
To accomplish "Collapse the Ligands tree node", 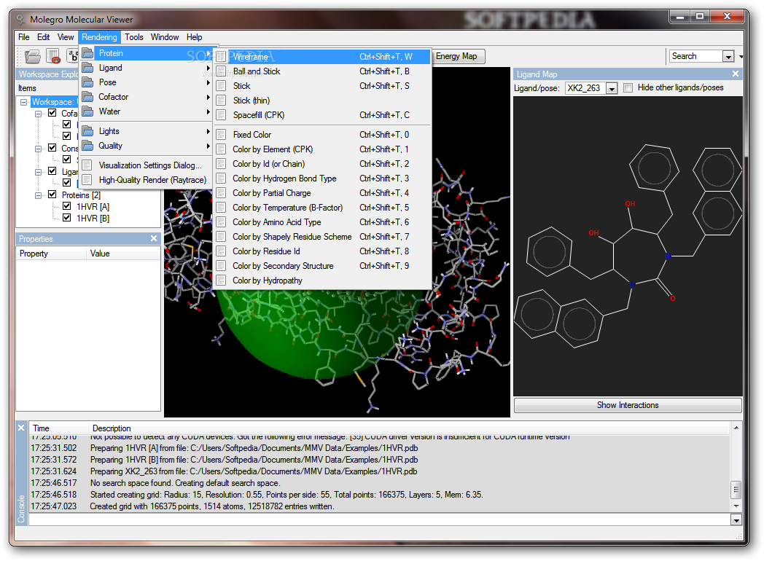I will tap(38, 172).
